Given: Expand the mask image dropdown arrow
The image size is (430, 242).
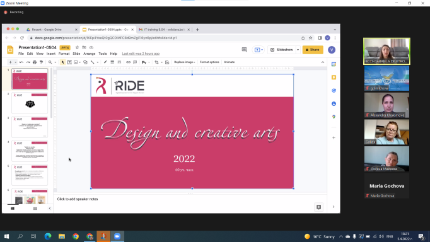Looking at the screenshot, I should [161, 62].
